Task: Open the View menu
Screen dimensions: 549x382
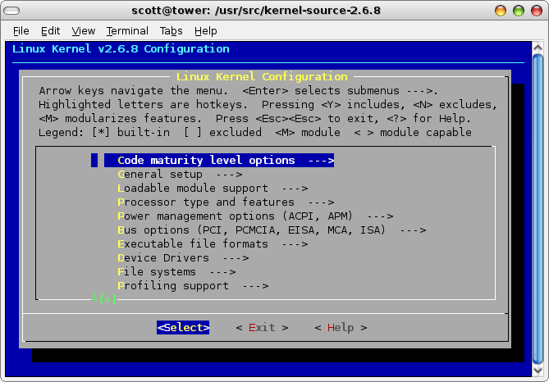Action: point(84,31)
